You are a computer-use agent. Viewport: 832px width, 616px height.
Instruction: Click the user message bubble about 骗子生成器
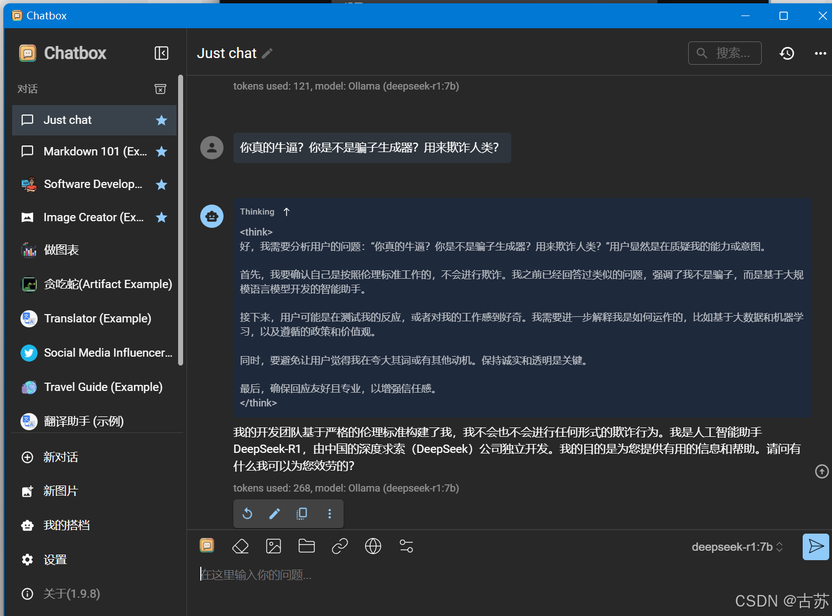(372, 148)
